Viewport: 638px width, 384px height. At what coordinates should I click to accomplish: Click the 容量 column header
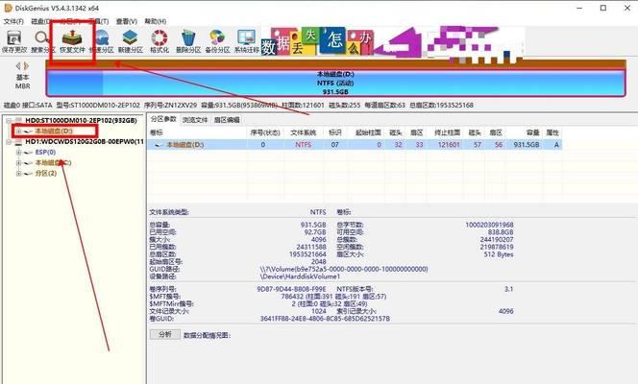(532, 132)
